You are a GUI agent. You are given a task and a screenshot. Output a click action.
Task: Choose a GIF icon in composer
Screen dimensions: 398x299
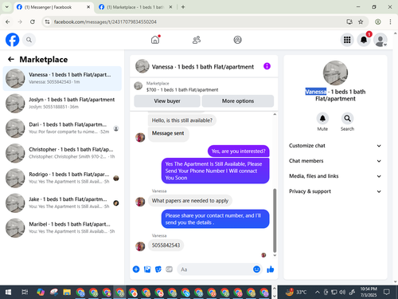point(170,269)
